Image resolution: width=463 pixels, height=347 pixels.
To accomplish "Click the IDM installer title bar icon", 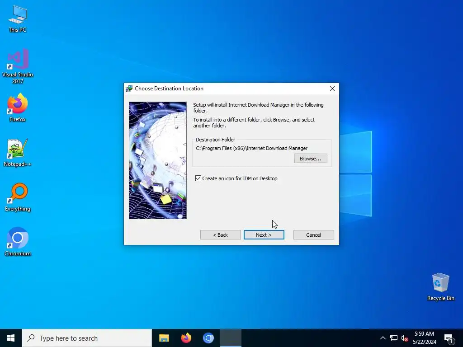I will pos(129,89).
